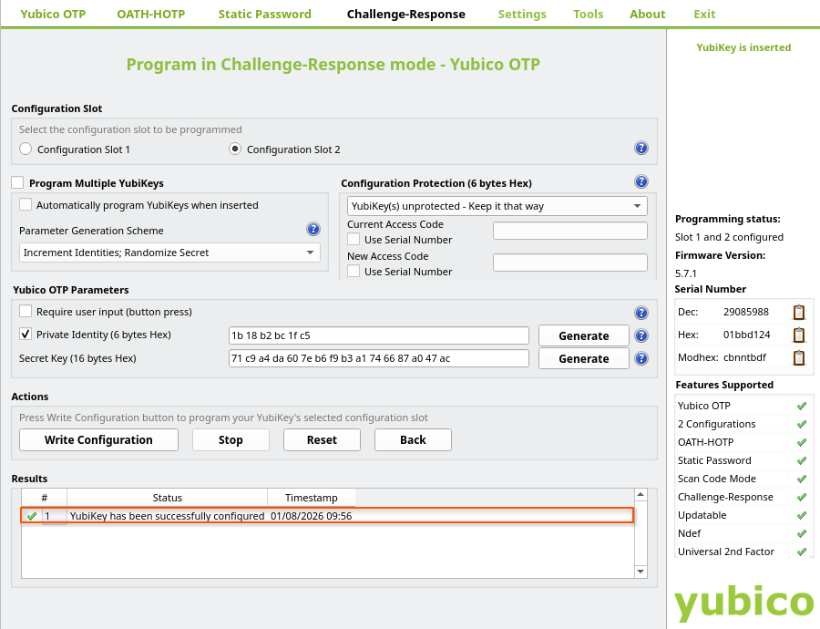Open help for Configuration Protection
820x629 pixels.
641,181
